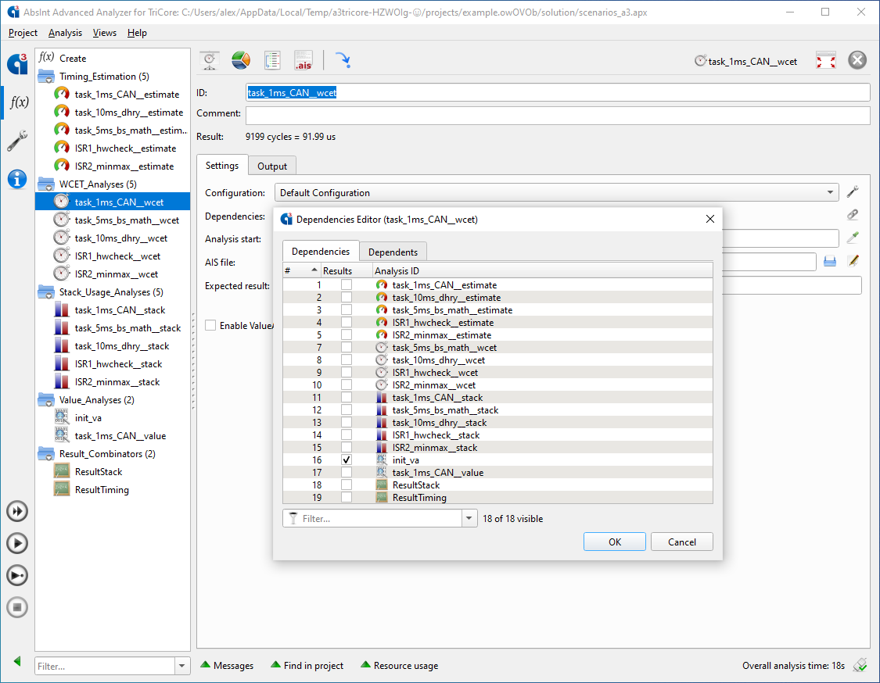Screen dimensions: 880x683
Task: Collapse the Stack_Usage_Analyses folder
Action: coord(46,291)
